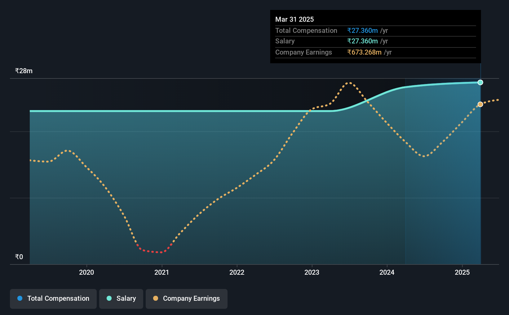Click the teal Salary legend dot

[x=109, y=298]
